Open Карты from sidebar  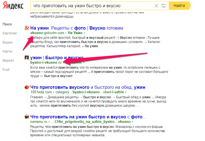[x=8, y=51]
